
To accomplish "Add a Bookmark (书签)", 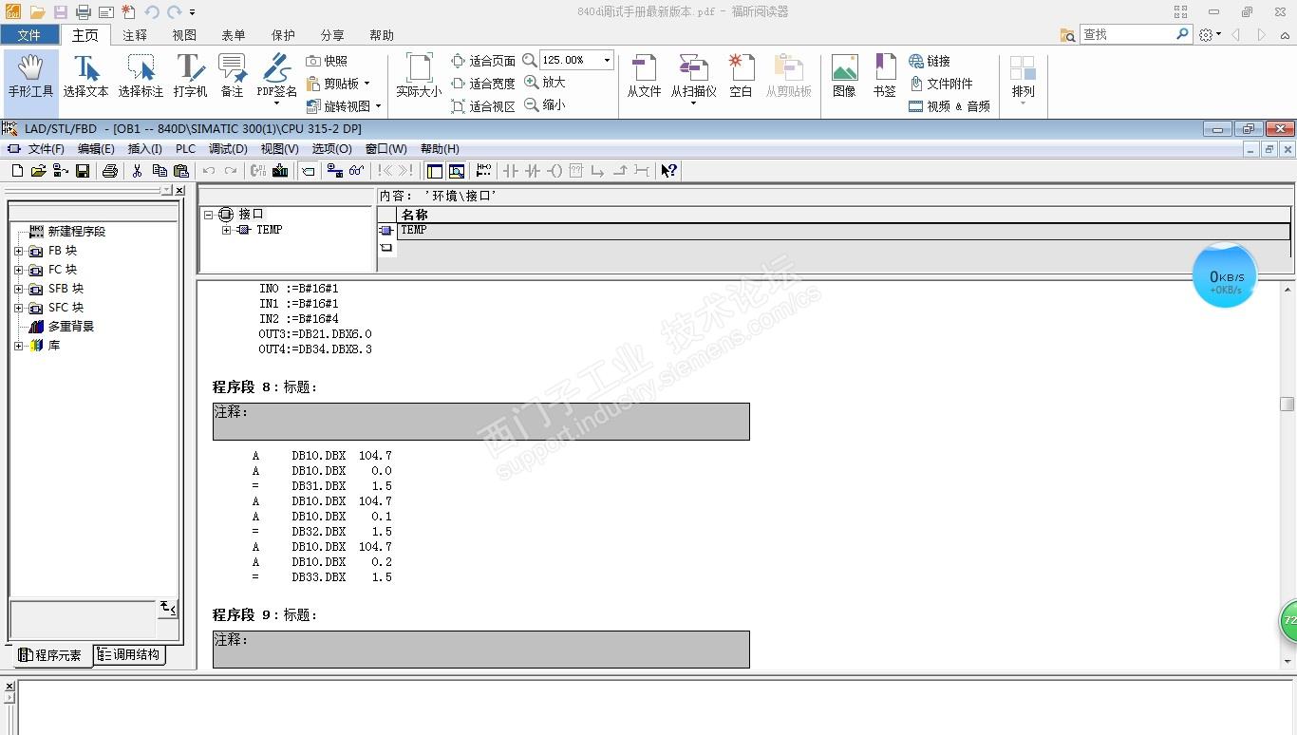I will tap(885, 76).
